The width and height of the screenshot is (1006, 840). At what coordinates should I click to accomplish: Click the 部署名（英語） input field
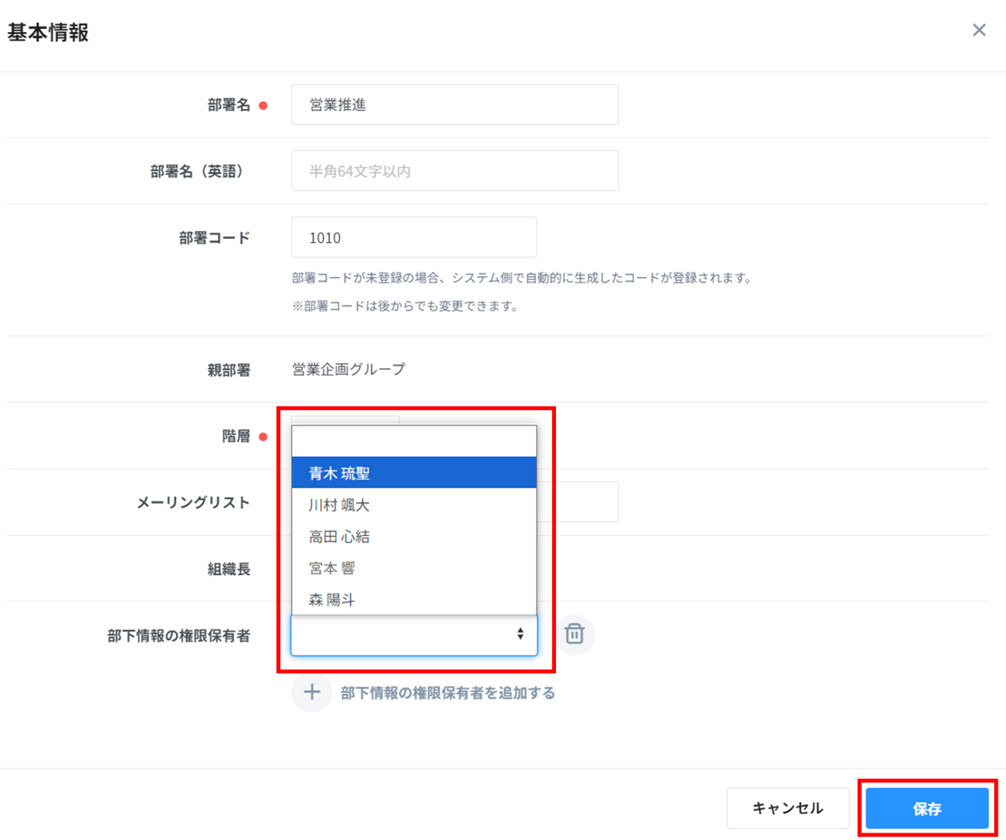tap(454, 171)
